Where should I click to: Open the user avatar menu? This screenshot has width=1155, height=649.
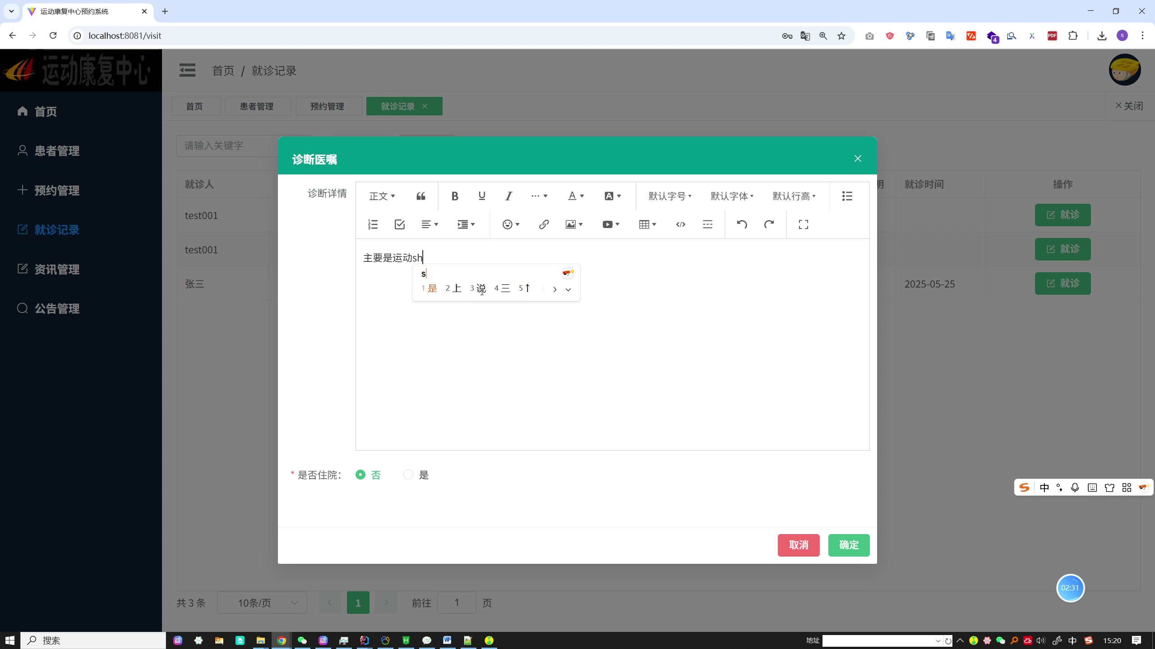tap(1125, 70)
